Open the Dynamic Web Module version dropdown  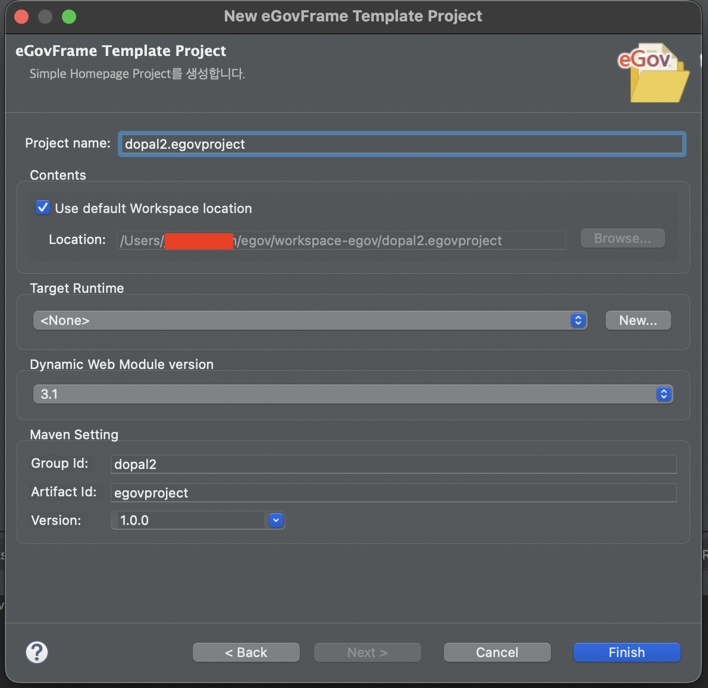click(x=353, y=394)
